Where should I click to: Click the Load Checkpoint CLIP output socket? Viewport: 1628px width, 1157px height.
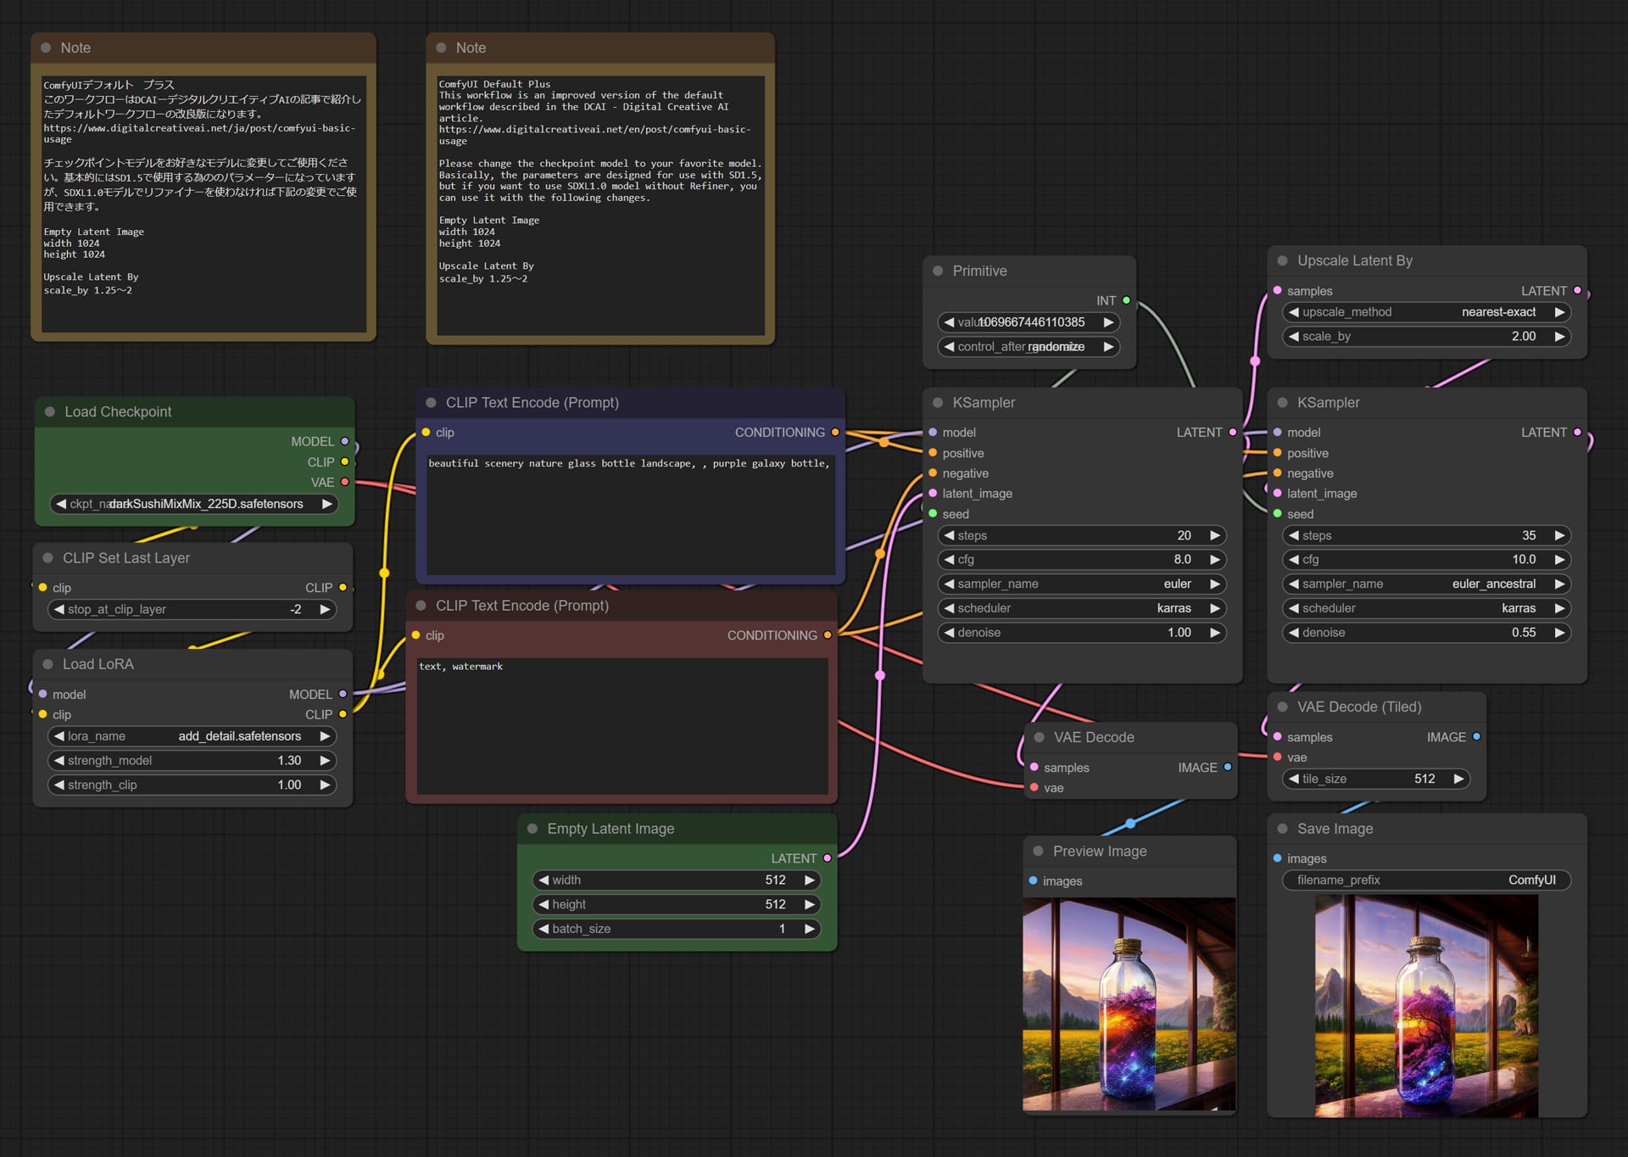tap(345, 462)
